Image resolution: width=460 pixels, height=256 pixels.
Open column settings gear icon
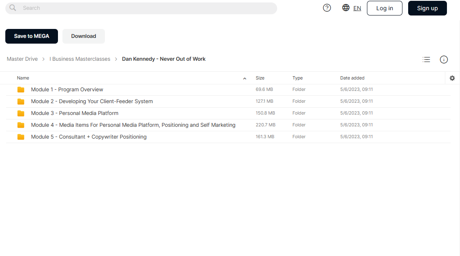(452, 78)
